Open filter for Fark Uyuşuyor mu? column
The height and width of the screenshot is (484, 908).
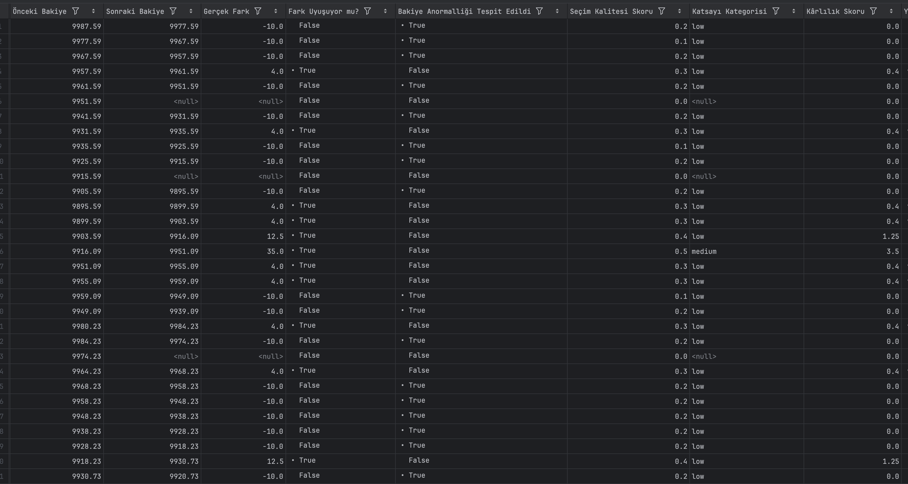[368, 11]
